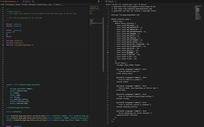Click the Status.idl minimap code overview
This screenshot has width=204, height=127.
pos(198,13)
